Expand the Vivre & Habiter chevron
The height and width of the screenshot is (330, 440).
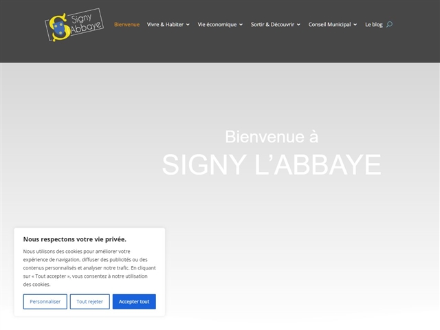188,25
